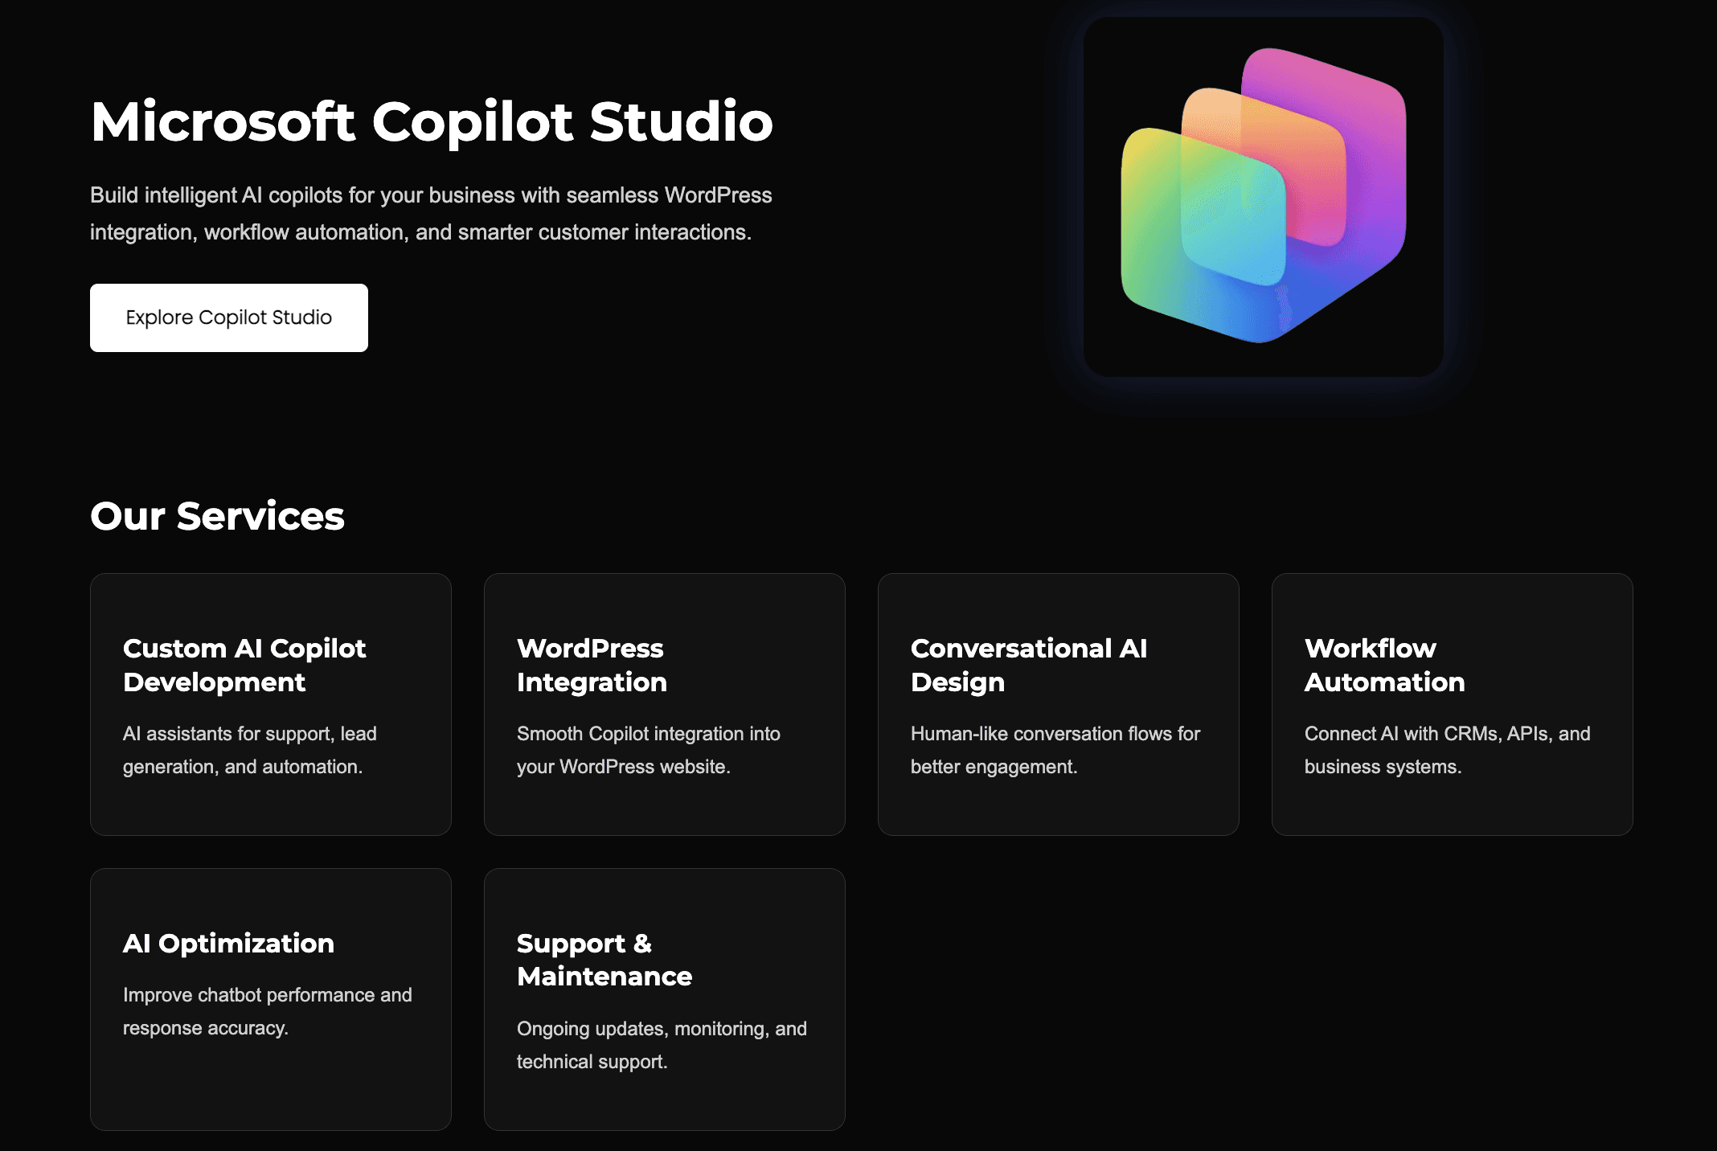Click the Our Services section heading
The image size is (1717, 1151).
point(217,516)
